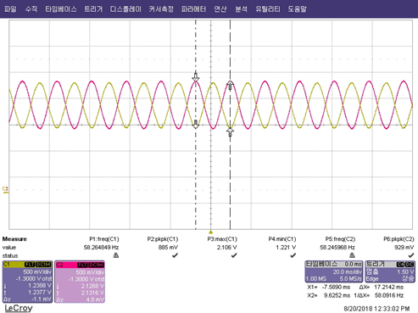Select the yellow trigger position marker
This screenshot has width=418, height=313.
pyautogui.click(x=210, y=232)
